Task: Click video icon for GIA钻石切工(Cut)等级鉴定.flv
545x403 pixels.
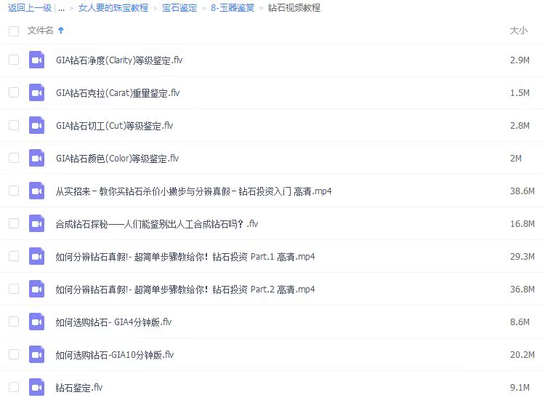Action: pos(36,125)
